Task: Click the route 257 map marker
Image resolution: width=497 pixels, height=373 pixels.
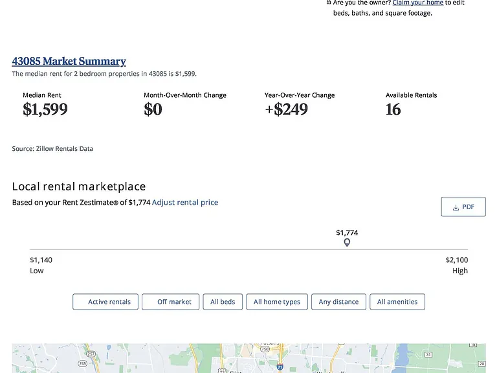Action: [x=91, y=354]
